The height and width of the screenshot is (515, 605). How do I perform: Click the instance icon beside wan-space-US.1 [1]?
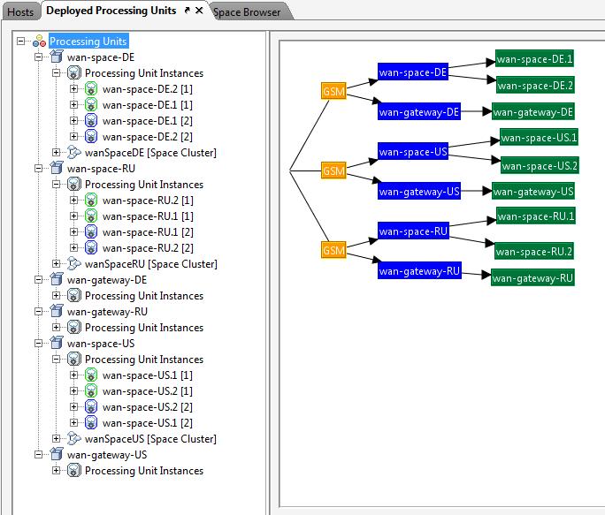click(x=91, y=375)
